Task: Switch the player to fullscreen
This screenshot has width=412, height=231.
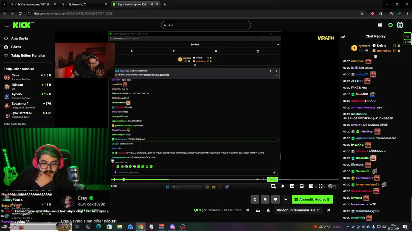Action: click(x=321, y=186)
